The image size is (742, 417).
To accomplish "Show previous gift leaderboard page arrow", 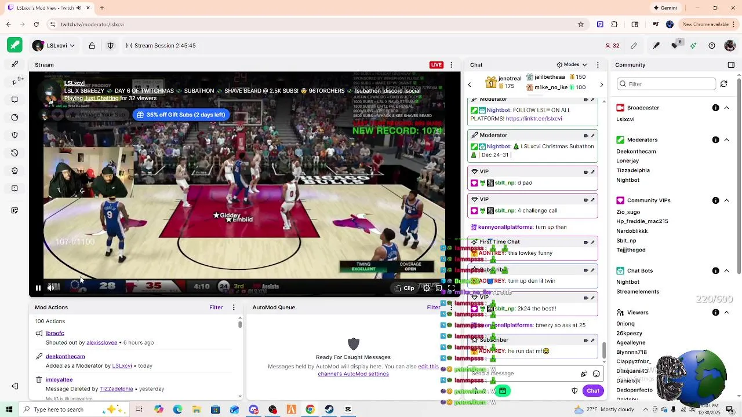I will click(x=470, y=85).
